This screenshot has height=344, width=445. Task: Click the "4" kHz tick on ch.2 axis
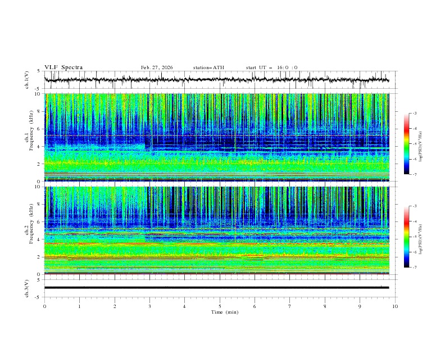click(40, 239)
